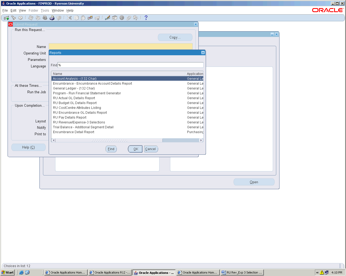Click the Print toolbar icon
Screen dimensions: 346x276
coord(52,18)
